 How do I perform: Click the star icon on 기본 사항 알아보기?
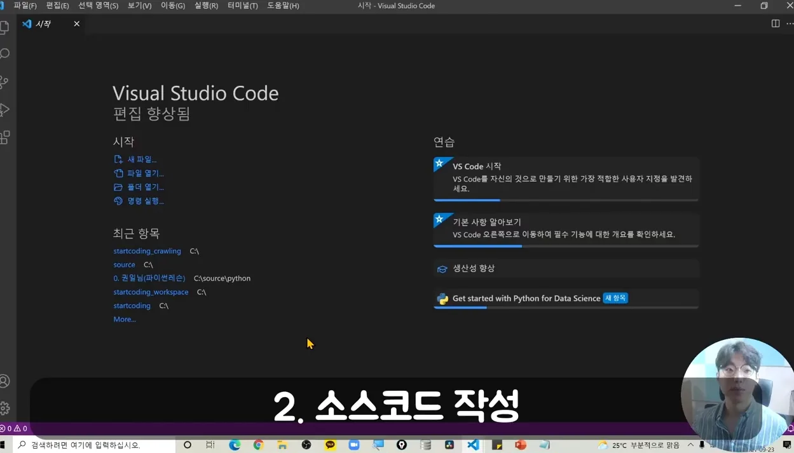point(440,220)
